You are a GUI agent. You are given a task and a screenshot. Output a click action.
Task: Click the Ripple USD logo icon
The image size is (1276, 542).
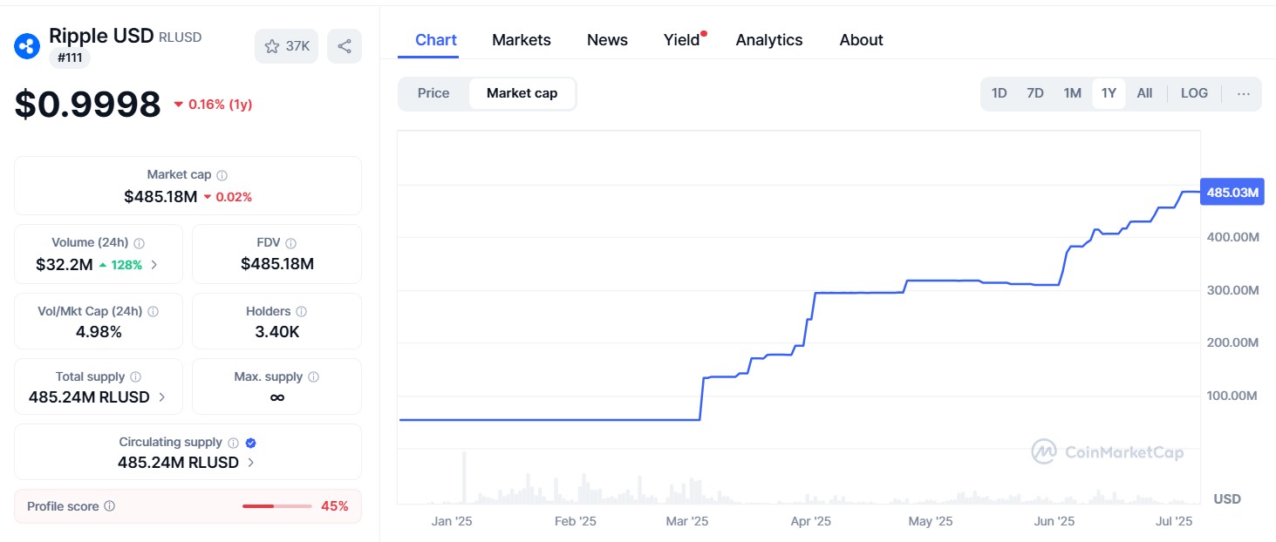27,46
